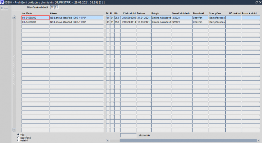262x143 pixels.
Task: Click 'Uzavřen' status in row 9/2021
Action: tap(200, 22)
